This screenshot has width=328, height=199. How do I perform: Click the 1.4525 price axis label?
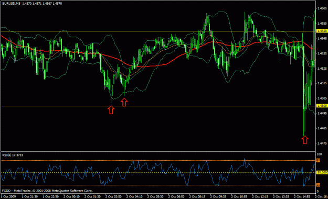pyautogui.click(x=322, y=68)
